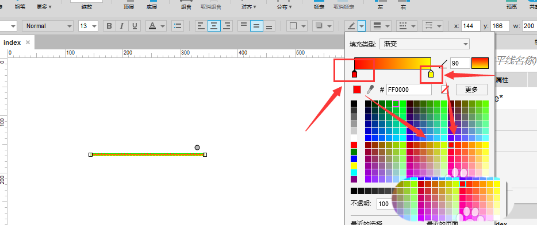Viewport: 537px width, 225px height.
Task: Click the gradient preview thumbnail beside angle
Action: click(480, 63)
